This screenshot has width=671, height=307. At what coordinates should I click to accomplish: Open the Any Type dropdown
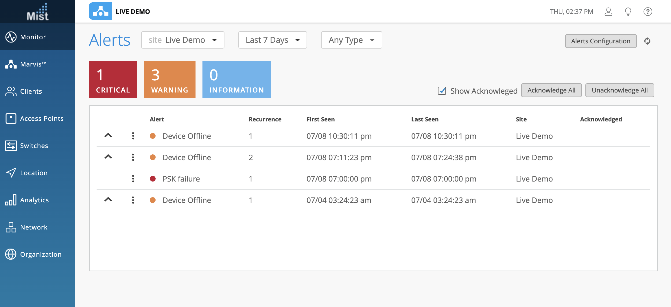click(351, 40)
